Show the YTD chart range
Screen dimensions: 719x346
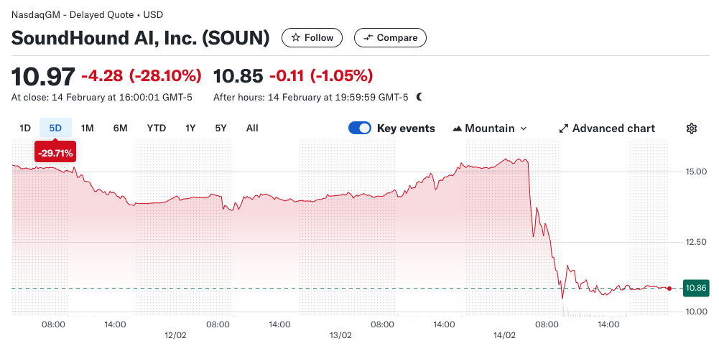(x=157, y=128)
